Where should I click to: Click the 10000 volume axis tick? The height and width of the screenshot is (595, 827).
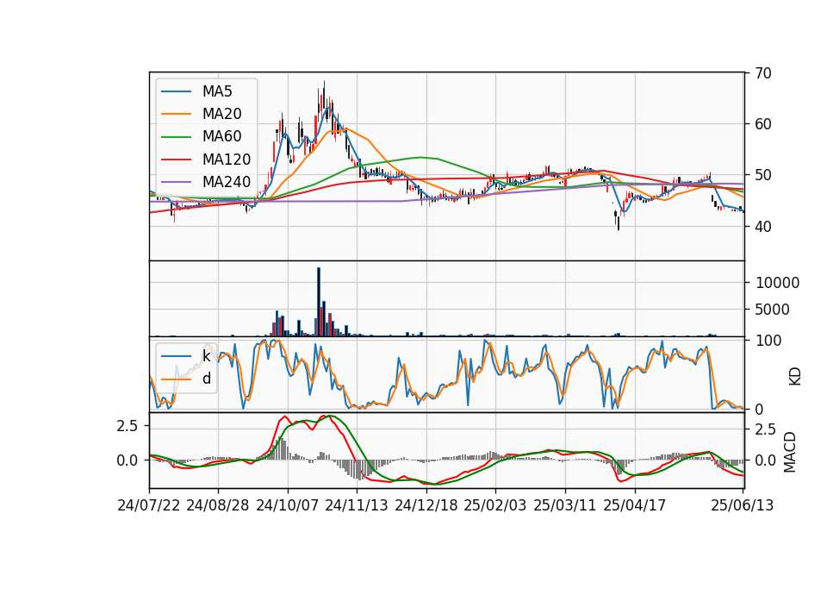click(x=777, y=283)
